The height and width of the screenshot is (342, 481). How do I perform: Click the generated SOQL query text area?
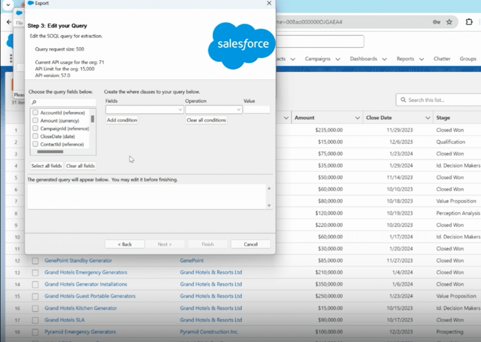click(x=147, y=197)
